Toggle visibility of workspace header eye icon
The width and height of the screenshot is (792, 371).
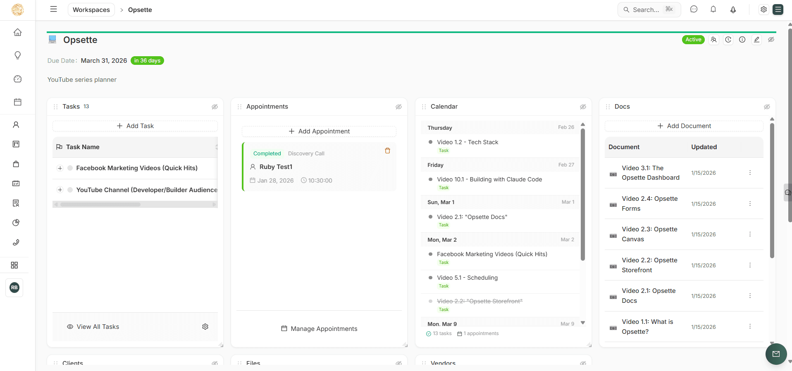click(771, 40)
